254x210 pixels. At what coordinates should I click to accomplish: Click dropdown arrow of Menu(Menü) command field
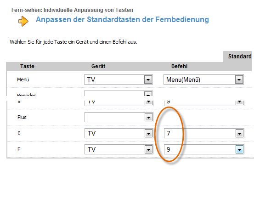point(239,79)
